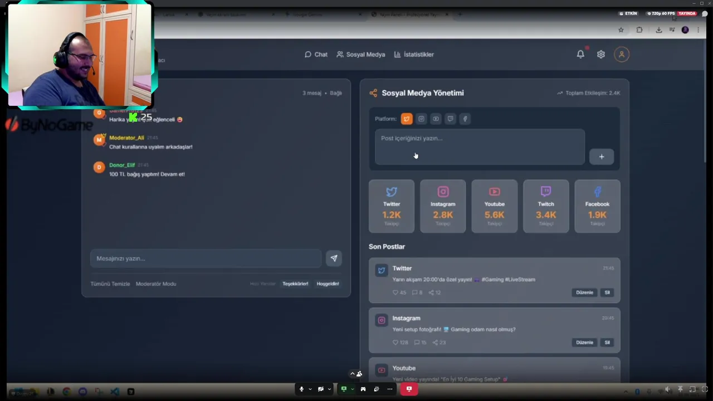Toggle the microphone in meeting toolbar
Image resolution: width=713 pixels, height=401 pixels.
[301, 389]
